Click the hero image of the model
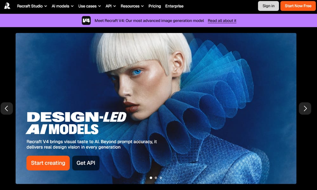This screenshot has width=317, height=190. pos(190,95)
